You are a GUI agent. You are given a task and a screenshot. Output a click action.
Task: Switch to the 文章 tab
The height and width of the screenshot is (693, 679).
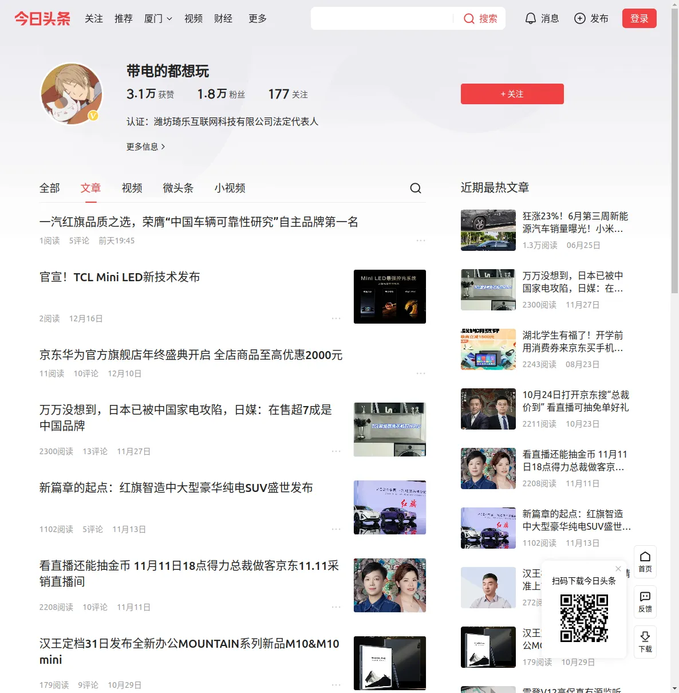click(x=90, y=188)
